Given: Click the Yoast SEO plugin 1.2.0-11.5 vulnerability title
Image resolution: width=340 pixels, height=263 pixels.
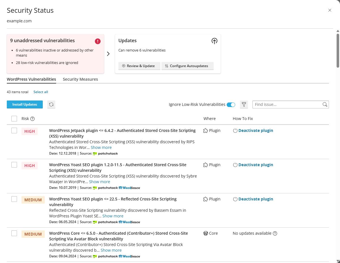Looking at the screenshot, I should (x=118, y=168).
